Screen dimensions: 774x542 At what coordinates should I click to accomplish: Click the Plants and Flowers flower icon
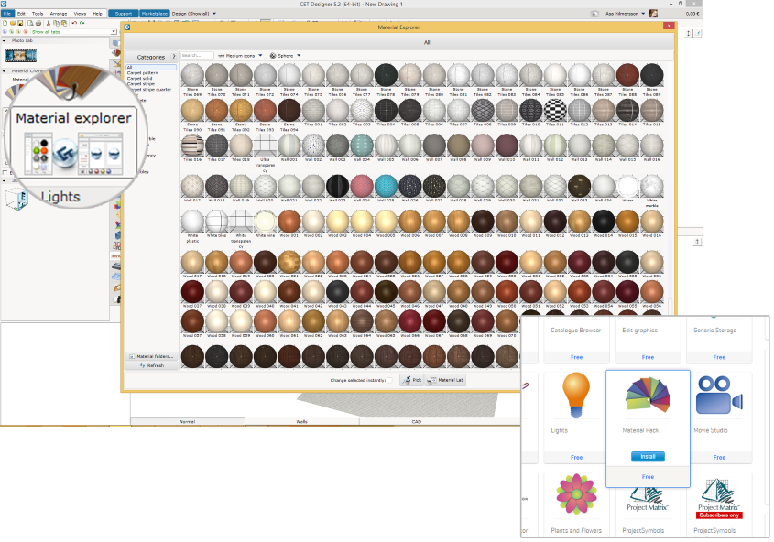576,494
